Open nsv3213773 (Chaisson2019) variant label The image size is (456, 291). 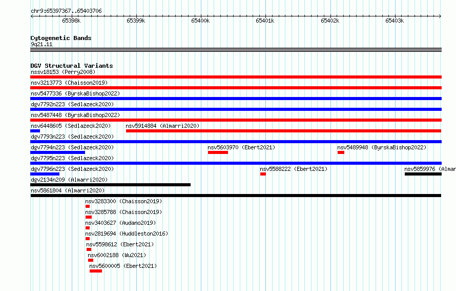click(69, 83)
